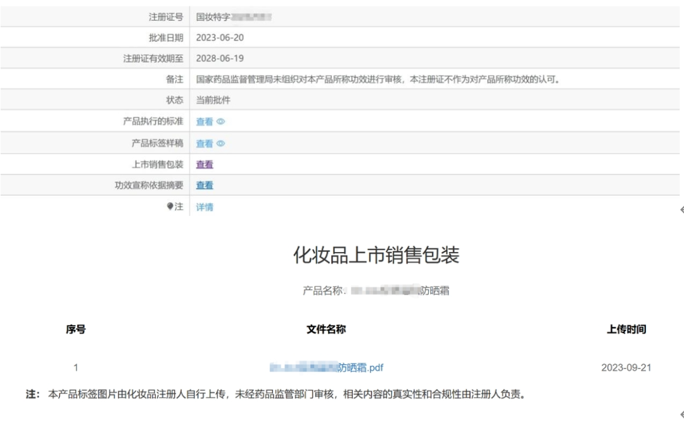
Task: Open 查看 link for 产品执行的标准
Action: tap(204, 122)
